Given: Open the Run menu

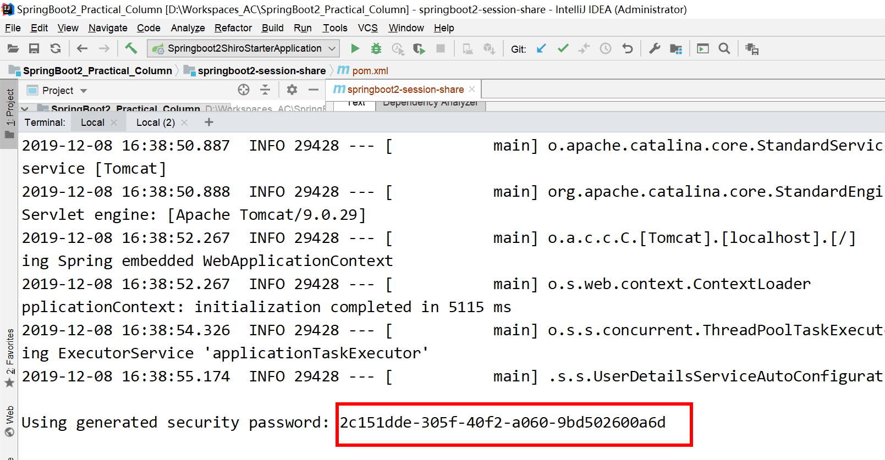Looking at the screenshot, I should pyautogui.click(x=303, y=28).
